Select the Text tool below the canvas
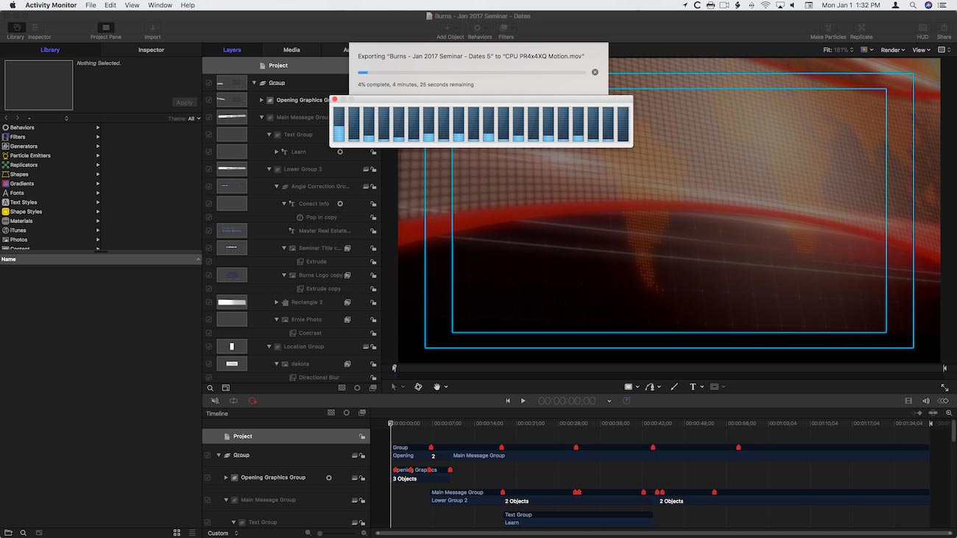The height and width of the screenshot is (538, 957). pos(693,386)
